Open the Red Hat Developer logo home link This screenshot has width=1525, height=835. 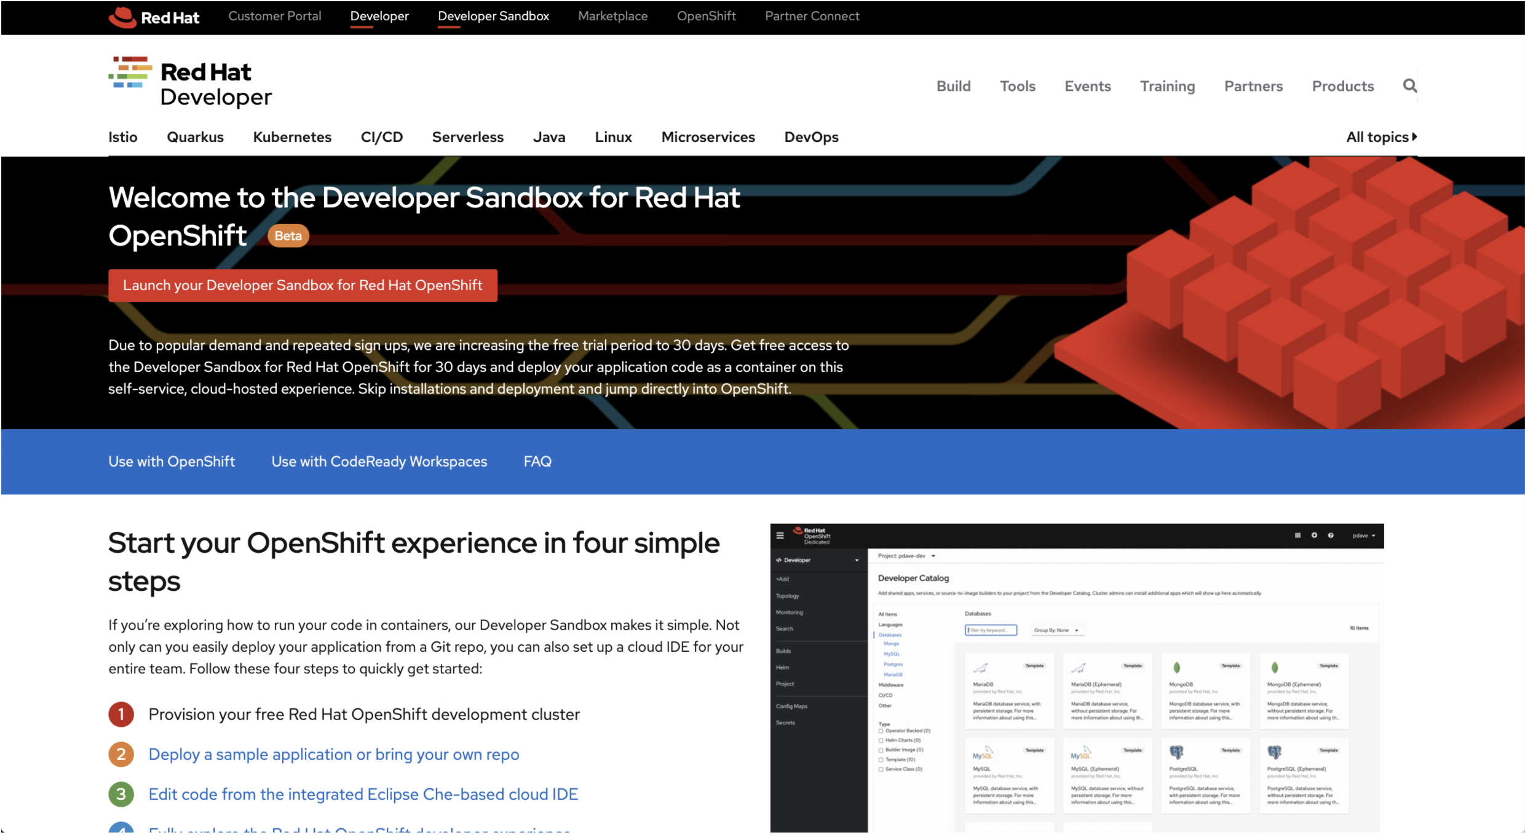tap(190, 82)
